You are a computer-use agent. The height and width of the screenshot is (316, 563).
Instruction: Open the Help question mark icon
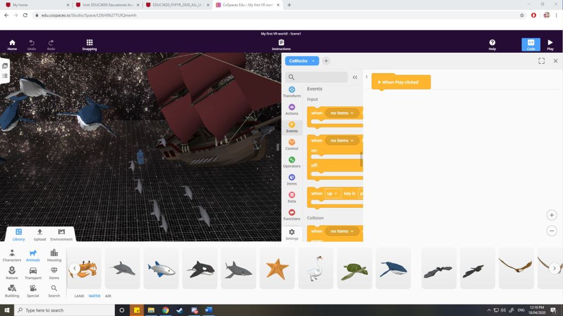pos(492,43)
